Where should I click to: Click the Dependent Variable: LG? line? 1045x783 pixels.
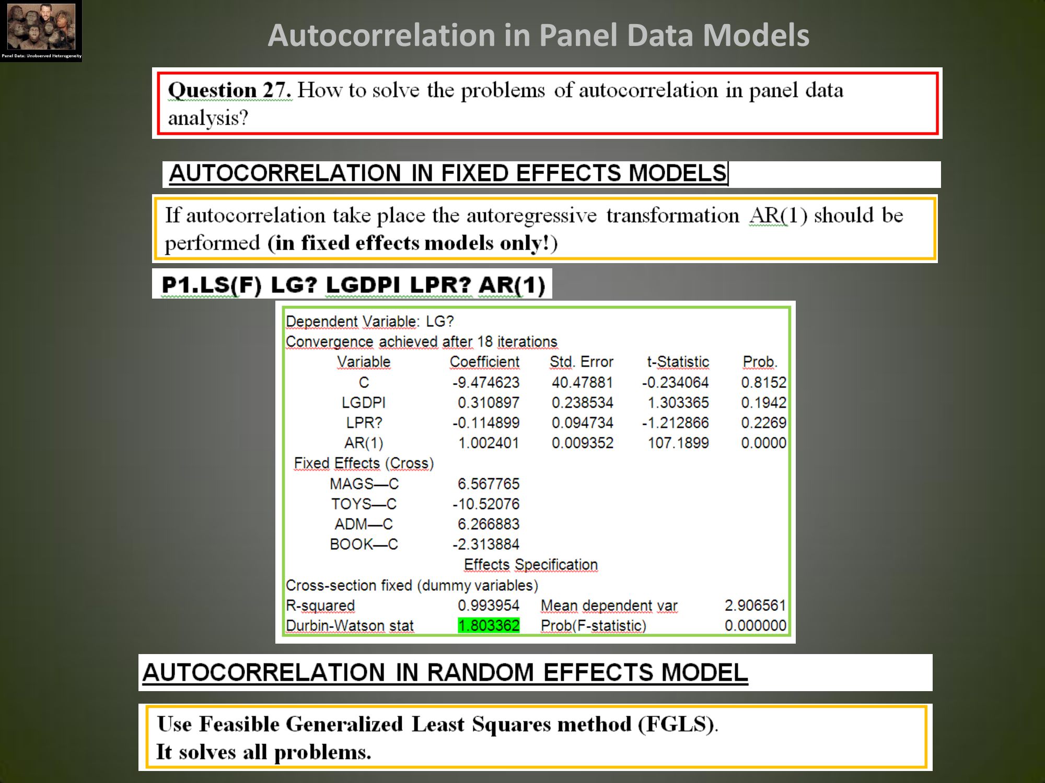pyautogui.click(x=369, y=321)
